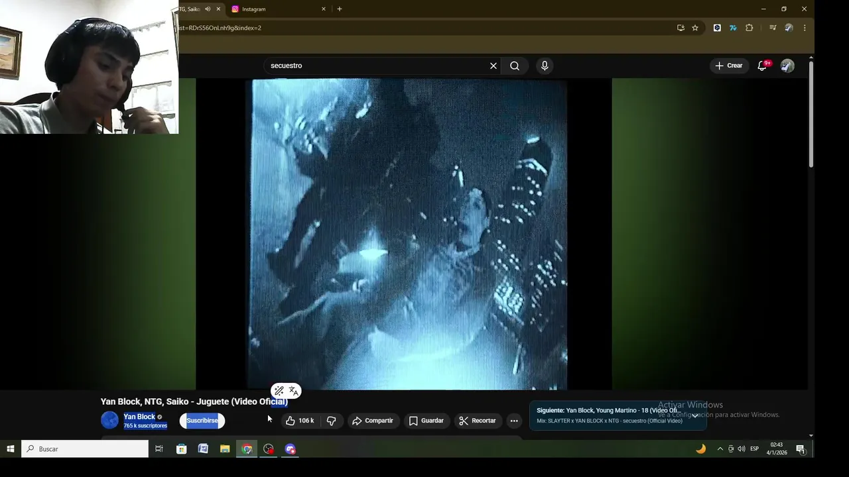This screenshot has height=477, width=849.
Task: Click the magnifier search button
Action: [515, 66]
